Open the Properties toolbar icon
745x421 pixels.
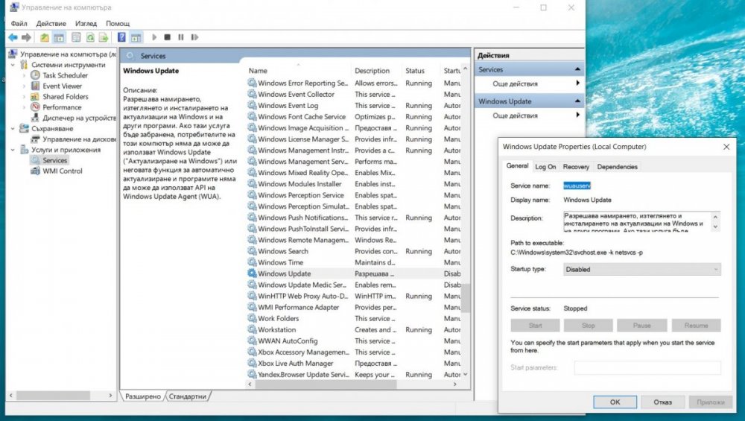pyautogui.click(x=76, y=37)
